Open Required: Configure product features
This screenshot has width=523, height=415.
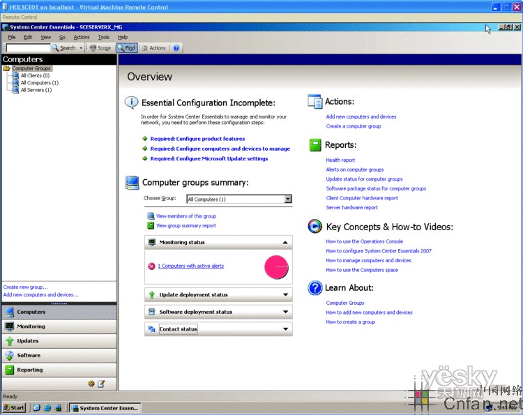197,139
